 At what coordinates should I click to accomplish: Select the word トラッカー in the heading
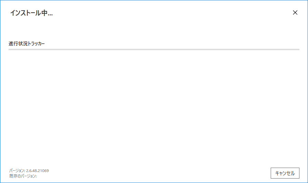[36, 44]
